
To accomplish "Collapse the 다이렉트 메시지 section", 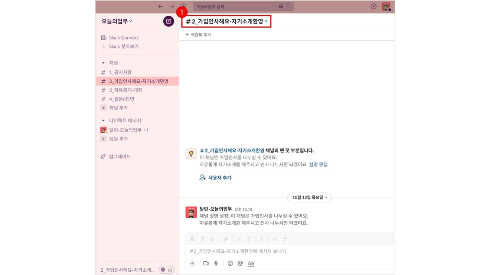I will click(103, 120).
